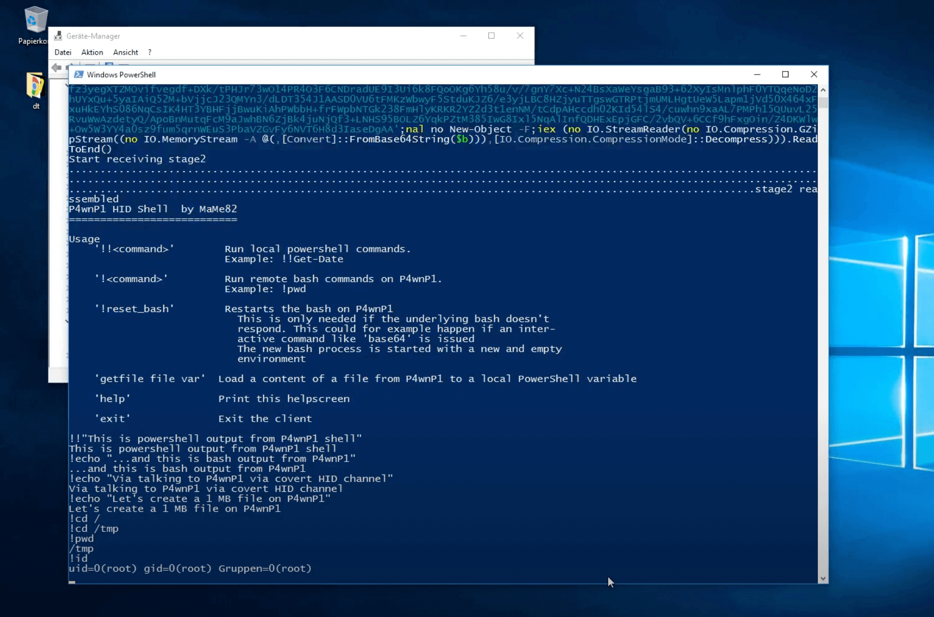This screenshot has height=617, width=934.
Task: Click the 'exit' usage entry
Action: click(x=112, y=418)
